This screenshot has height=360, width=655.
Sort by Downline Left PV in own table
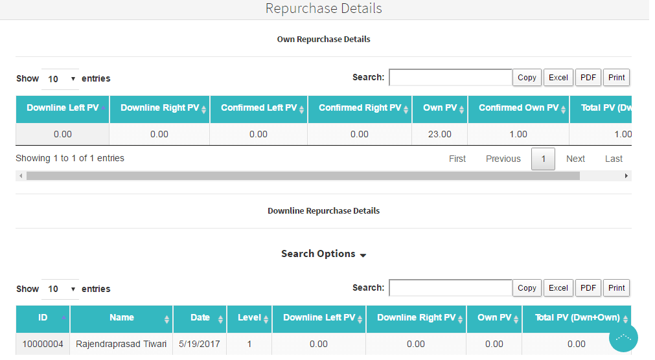(62, 108)
